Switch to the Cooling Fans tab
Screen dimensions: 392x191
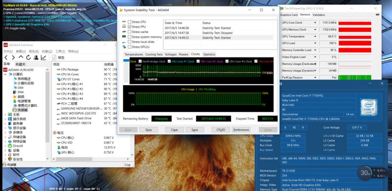tap(154, 54)
